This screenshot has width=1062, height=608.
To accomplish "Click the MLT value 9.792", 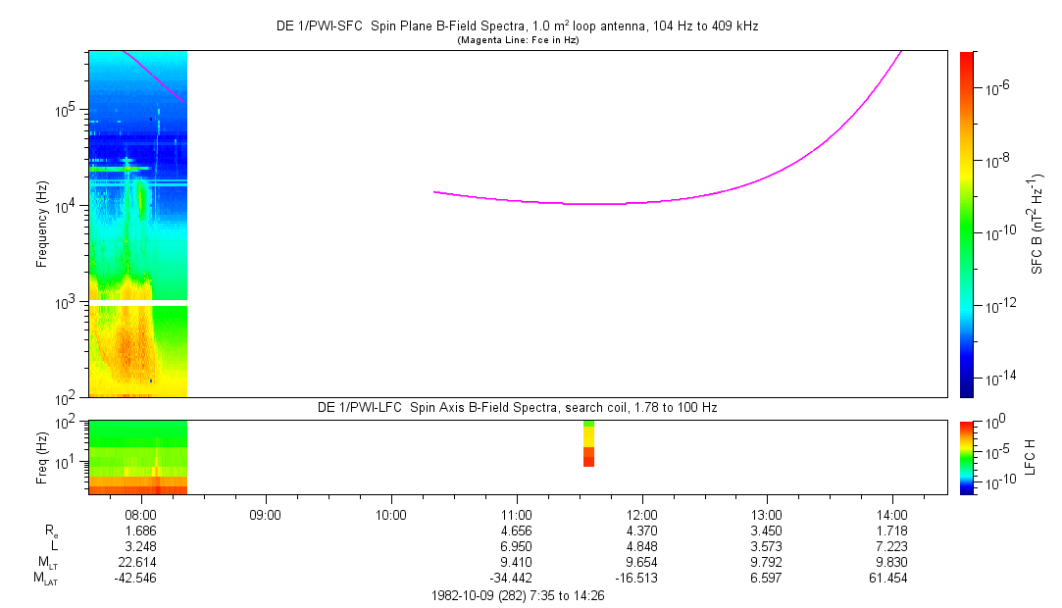I will coord(766,562).
